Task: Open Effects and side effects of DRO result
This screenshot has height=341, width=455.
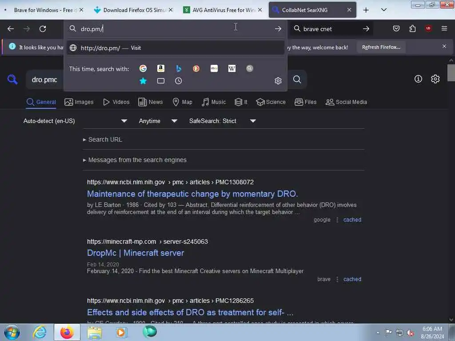Action: click(190, 312)
